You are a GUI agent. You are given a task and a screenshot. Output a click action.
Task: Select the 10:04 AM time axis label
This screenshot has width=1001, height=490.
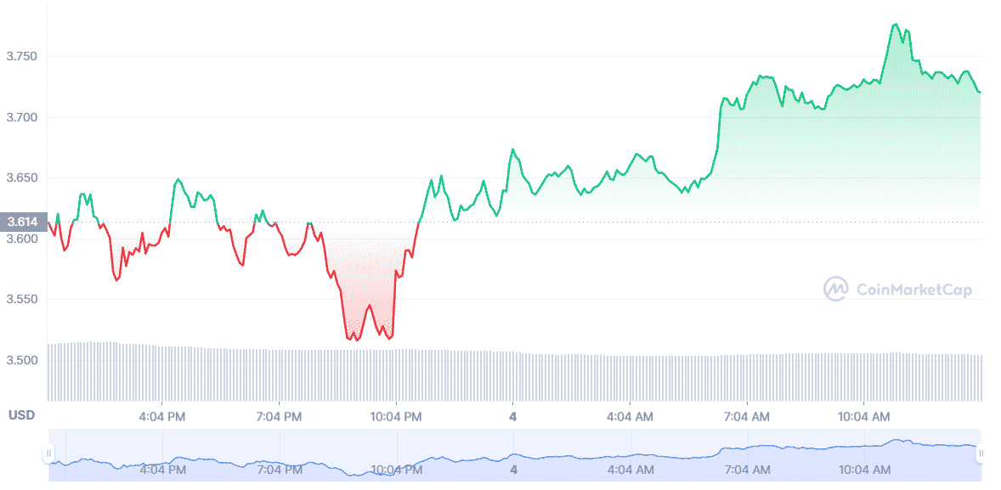863,417
